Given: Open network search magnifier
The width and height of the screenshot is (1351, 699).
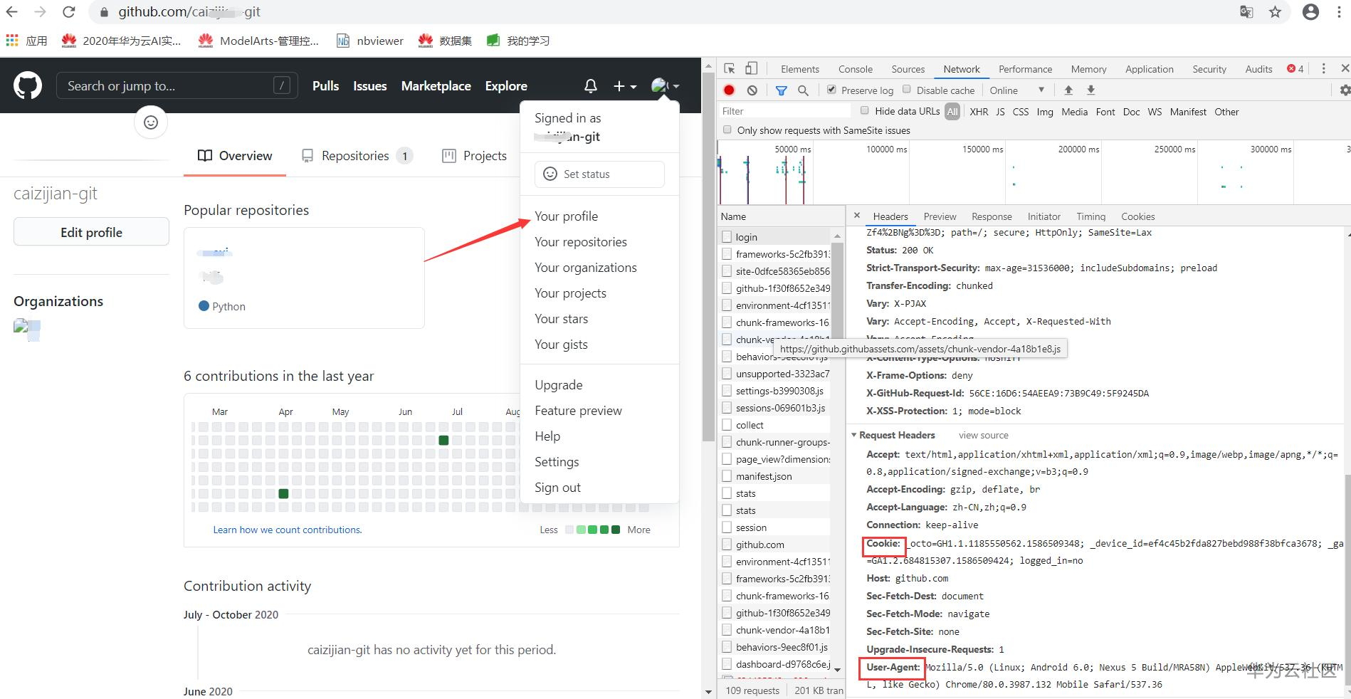Looking at the screenshot, I should click(803, 90).
